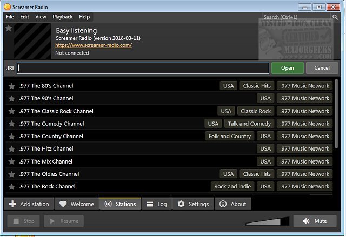The height and width of the screenshot is (237, 346).
Task: Switch to the Welcome tab
Action: coord(77,204)
